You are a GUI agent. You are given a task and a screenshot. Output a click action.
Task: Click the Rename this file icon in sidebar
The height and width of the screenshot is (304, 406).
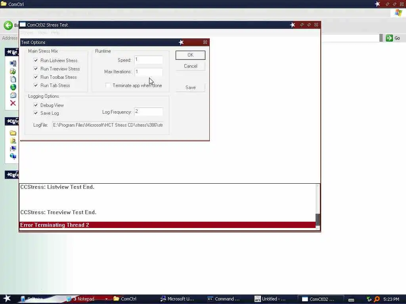pos(13,63)
